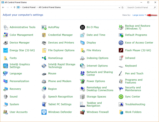159x122 pixels.
Task: Open the System link
Action: 14,105
